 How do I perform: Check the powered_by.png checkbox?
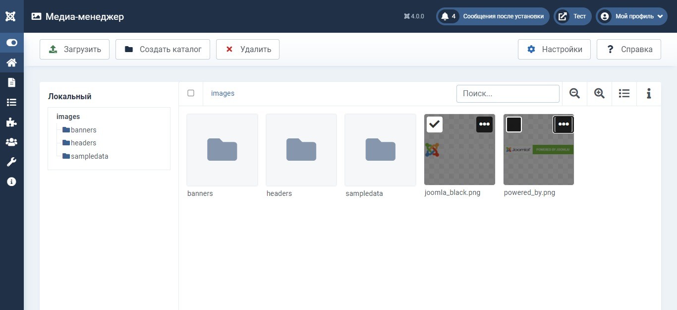[514, 124]
